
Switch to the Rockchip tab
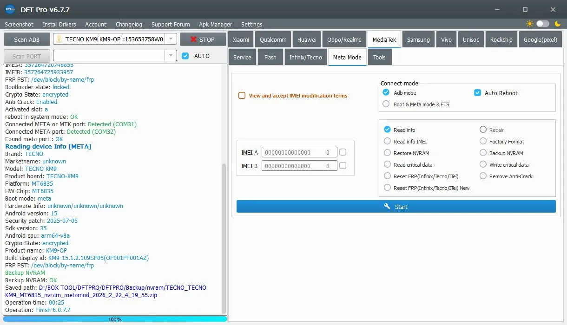[x=501, y=39]
